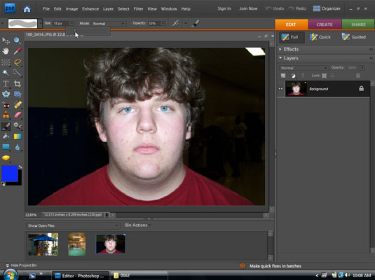Open the brush Mode Normal dropdown
Screen dimensions: 375x280
(x=109, y=23)
